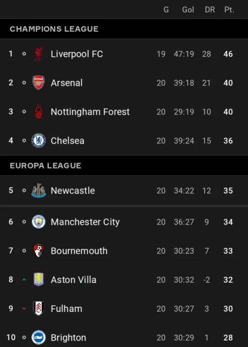Open the Newcastle crest icon

39,190
